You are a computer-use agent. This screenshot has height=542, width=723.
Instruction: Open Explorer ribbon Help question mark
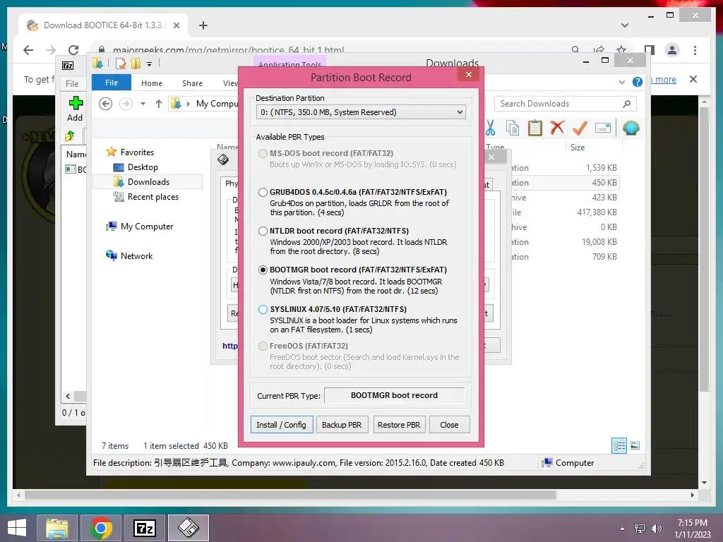pyautogui.click(x=638, y=82)
